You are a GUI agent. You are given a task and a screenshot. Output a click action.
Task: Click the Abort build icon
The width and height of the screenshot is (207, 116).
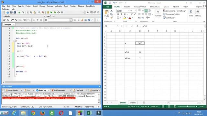[x=62, y=12]
